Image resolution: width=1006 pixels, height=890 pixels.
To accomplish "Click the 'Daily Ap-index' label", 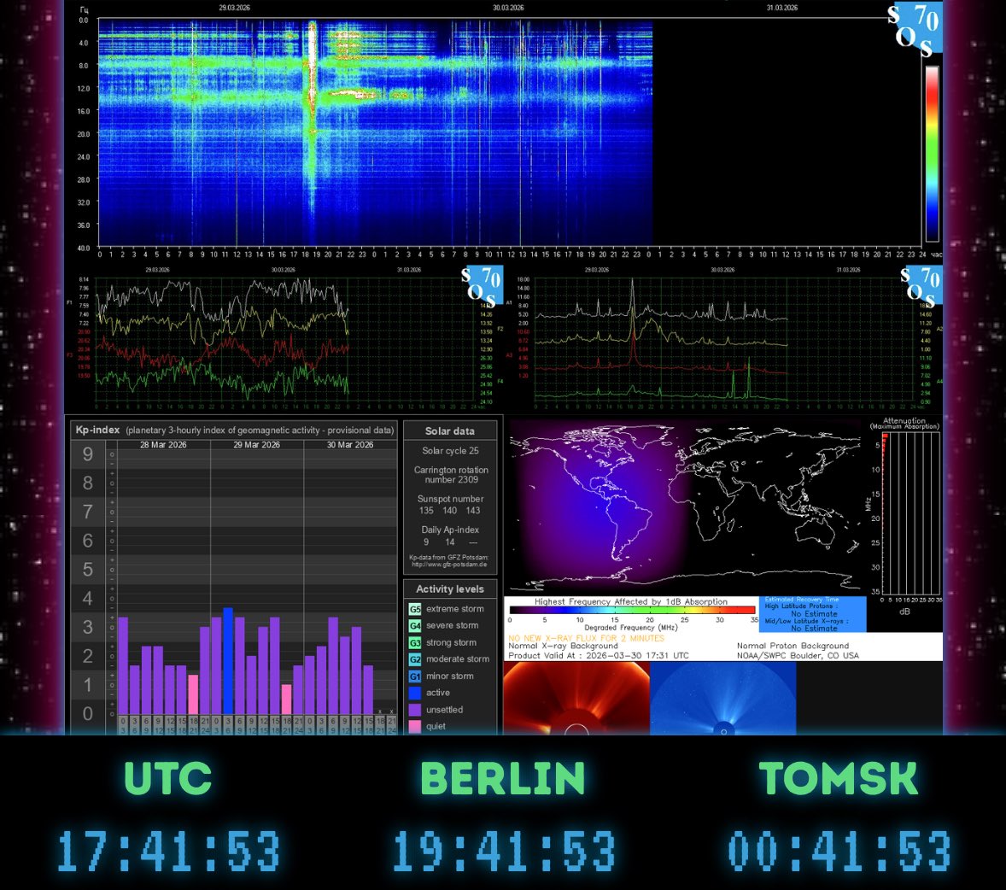I will point(450,530).
